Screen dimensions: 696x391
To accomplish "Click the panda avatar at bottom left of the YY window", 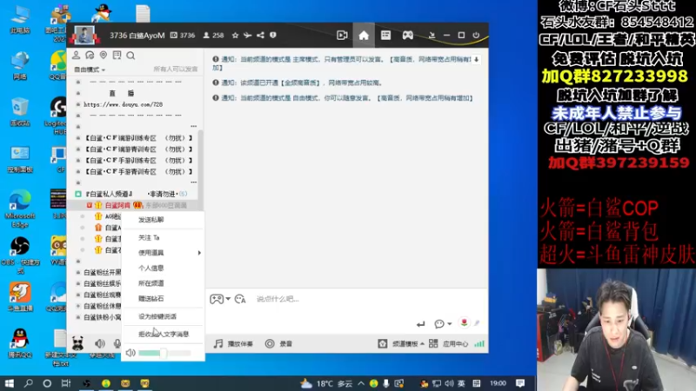I will click(x=77, y=343).
